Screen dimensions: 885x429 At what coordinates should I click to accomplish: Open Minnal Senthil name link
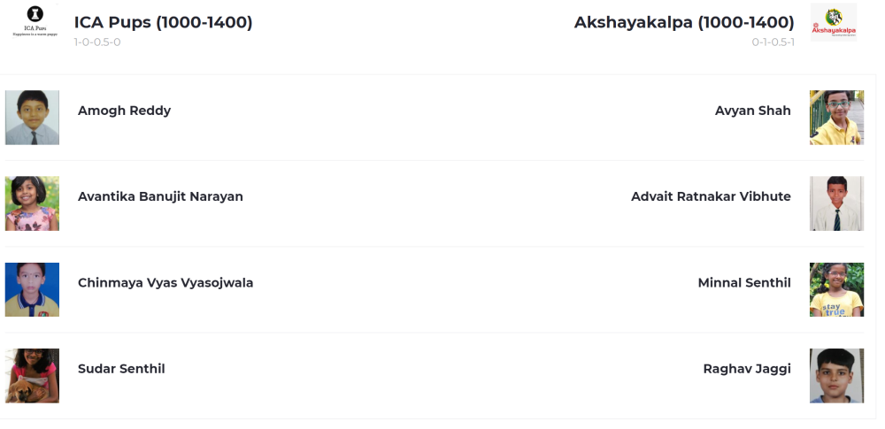(x=744, y=283)
